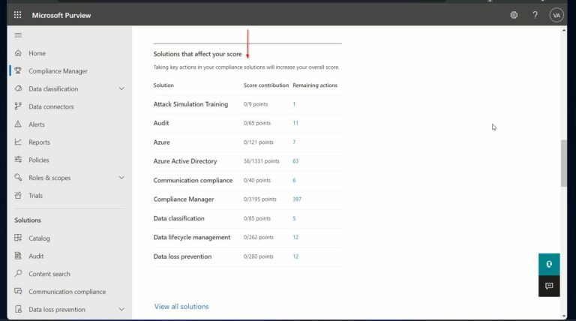The width and height of the screenshot is (576, 321).
Task: Click the scrollbar up arrow
Action: coord(564,30)
